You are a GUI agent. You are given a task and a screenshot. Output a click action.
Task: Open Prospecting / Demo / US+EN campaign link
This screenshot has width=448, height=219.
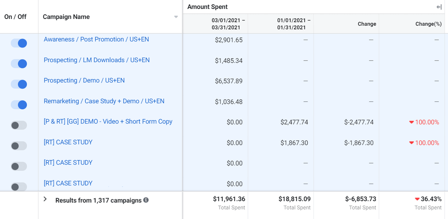point(84,80)
